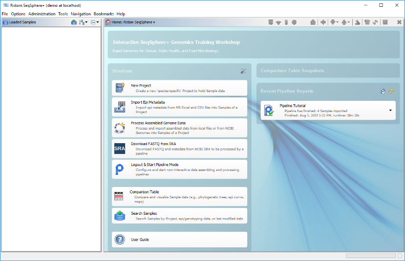Click the greyed bookmark-page toolbar icon
The height and width of the screenshot is (261, 405).
(271, 22)
